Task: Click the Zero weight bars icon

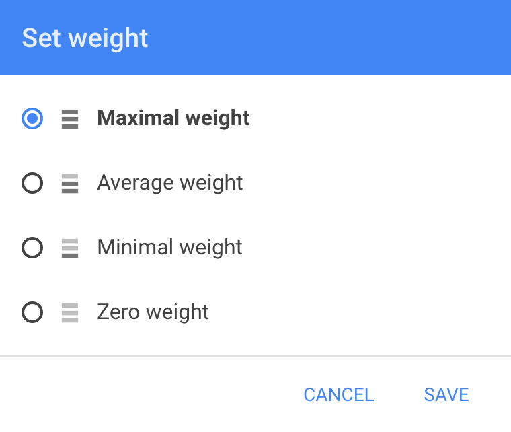Action: coord(70,313)
